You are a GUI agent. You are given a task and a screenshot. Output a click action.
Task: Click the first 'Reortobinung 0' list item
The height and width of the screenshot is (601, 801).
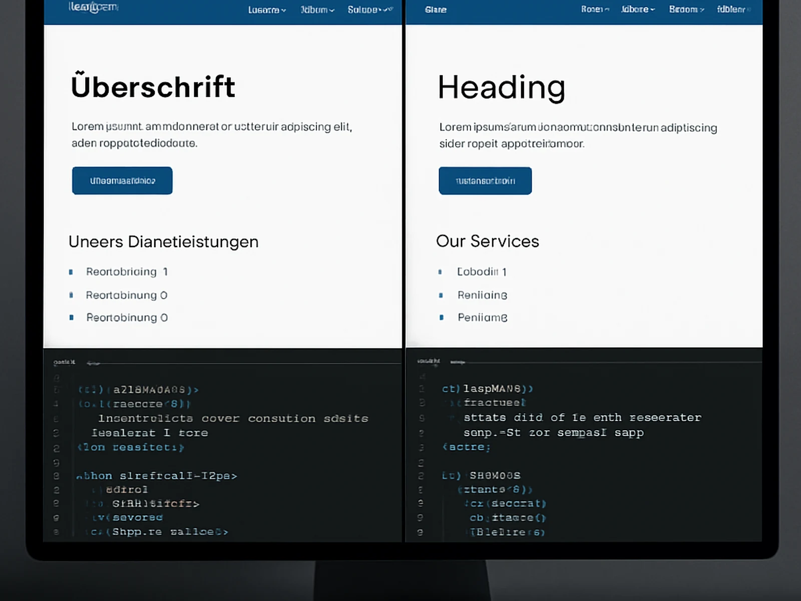[127, 295]
